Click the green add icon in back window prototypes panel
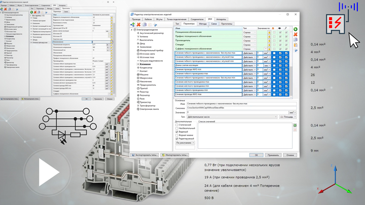 click(x=31, y=12)
